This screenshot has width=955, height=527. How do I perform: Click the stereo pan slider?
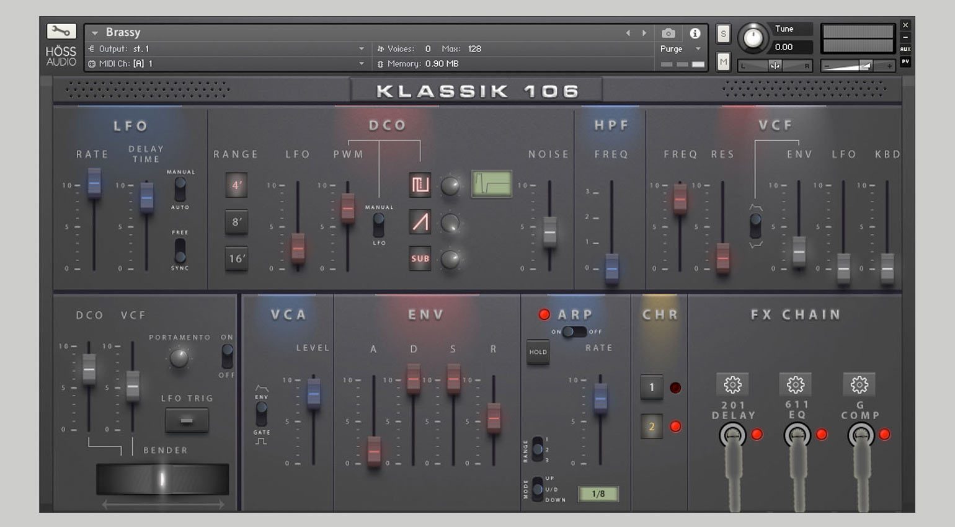pyautogui.click(x=775, y=65)
